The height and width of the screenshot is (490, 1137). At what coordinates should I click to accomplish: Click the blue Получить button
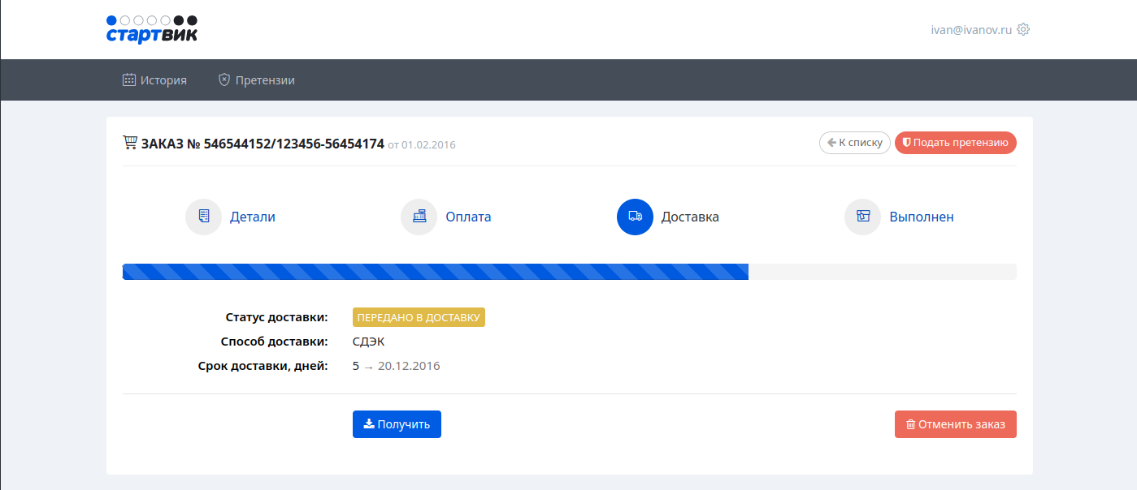[x=397, y=424]
